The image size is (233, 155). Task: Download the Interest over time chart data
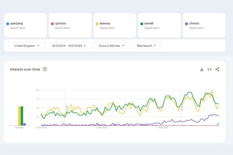click(x=202, y=70)
